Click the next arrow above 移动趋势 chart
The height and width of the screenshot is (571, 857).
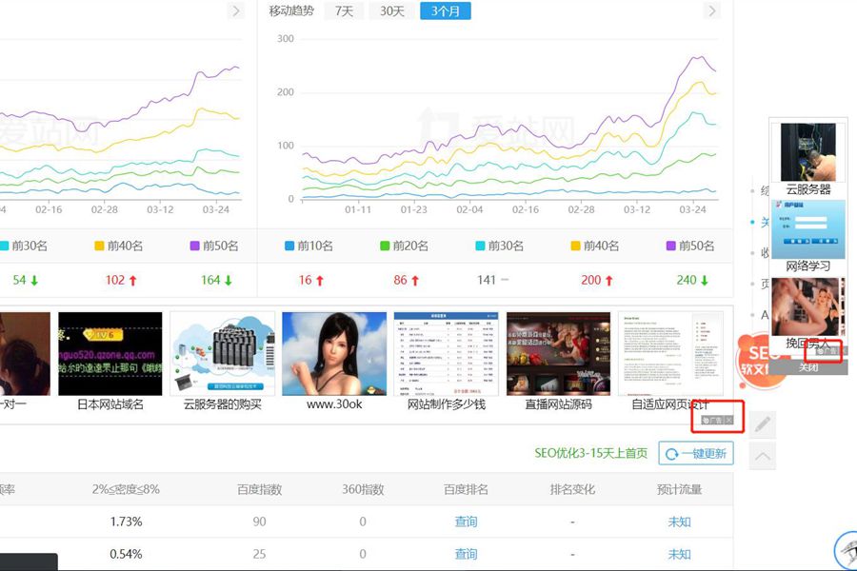[x=711, y=10]
